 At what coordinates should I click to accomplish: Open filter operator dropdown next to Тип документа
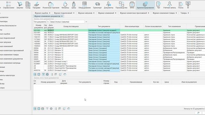click(x=48, y=22)
